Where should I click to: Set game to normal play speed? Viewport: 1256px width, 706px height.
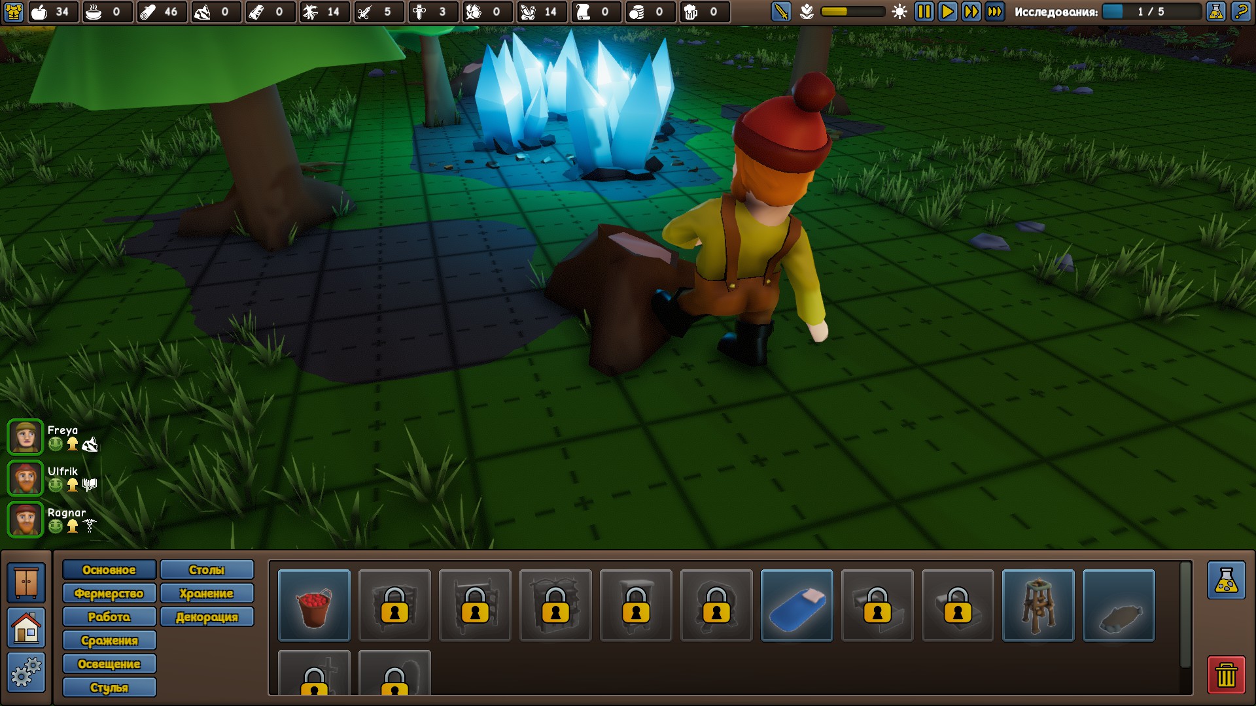point(947,12)
